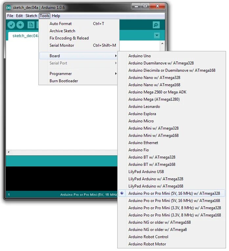
Task: Maximize the Arduino window
Action: [145, 6]
